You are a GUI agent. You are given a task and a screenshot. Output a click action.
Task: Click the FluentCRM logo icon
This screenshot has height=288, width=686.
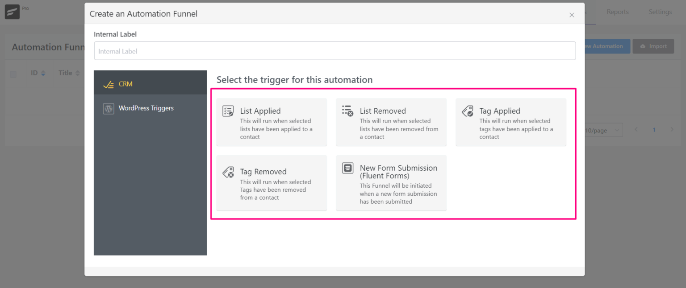tap(12, 12)
